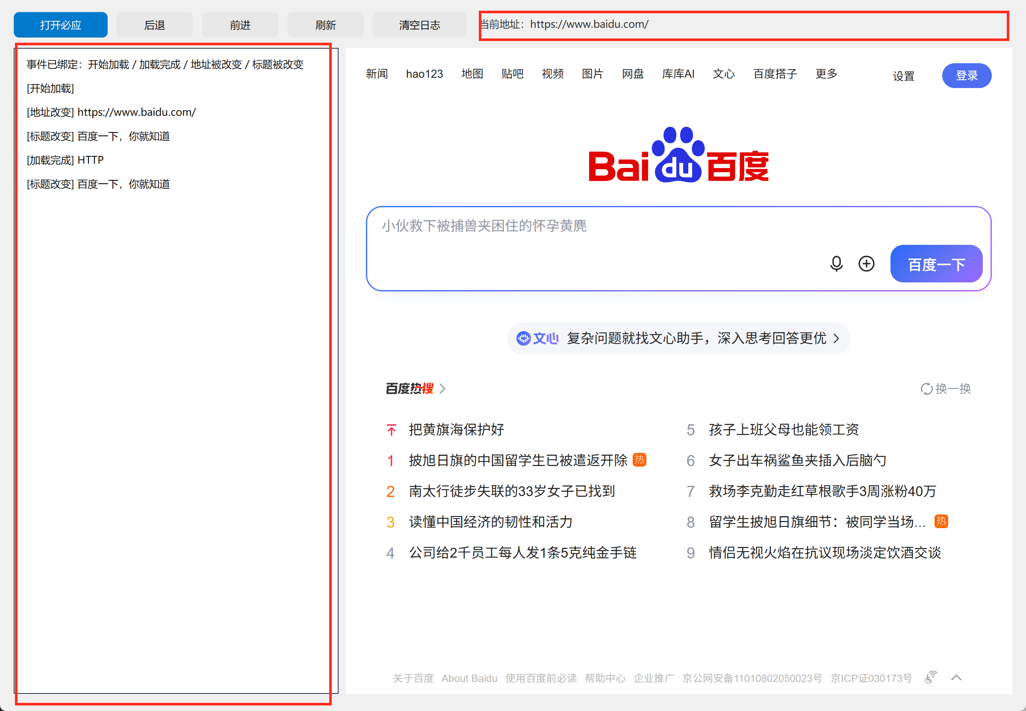This screenshot has height=711, width=1026.
Task: Open hot search 南太行徒步失联的33岁女子已找到
Action: [x=512, y=491]
